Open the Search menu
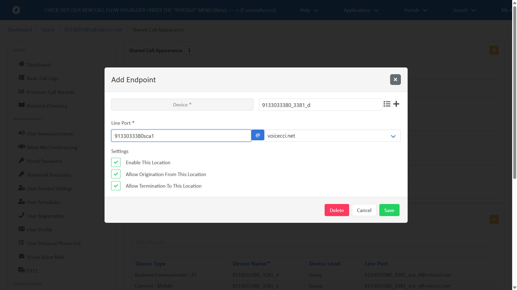The width and height of the screenshot is (517, 290). (464, 10)
